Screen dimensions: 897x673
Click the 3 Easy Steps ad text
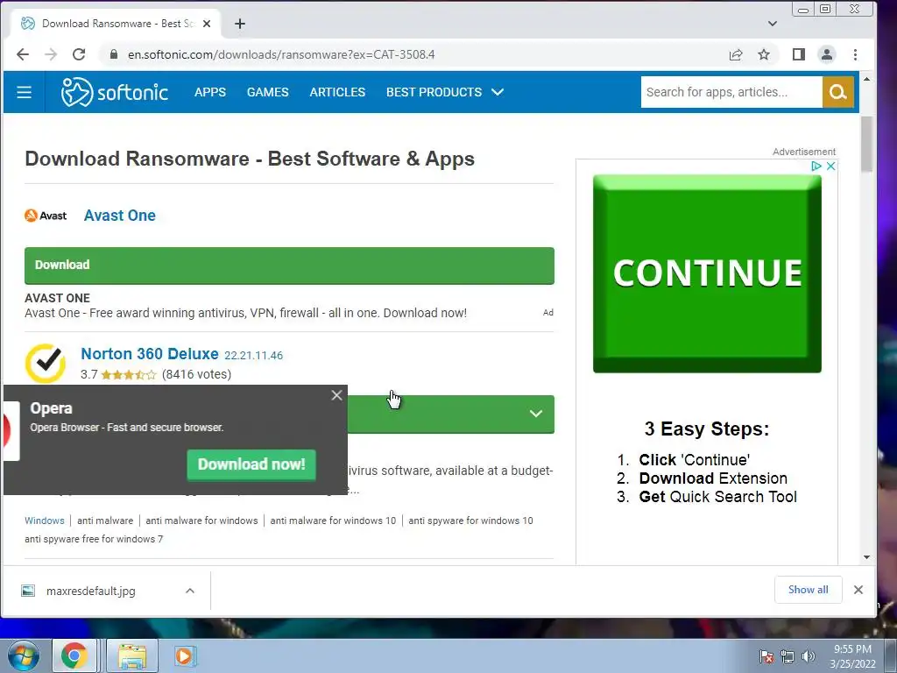pyautogui.click(x=707, y=429)
